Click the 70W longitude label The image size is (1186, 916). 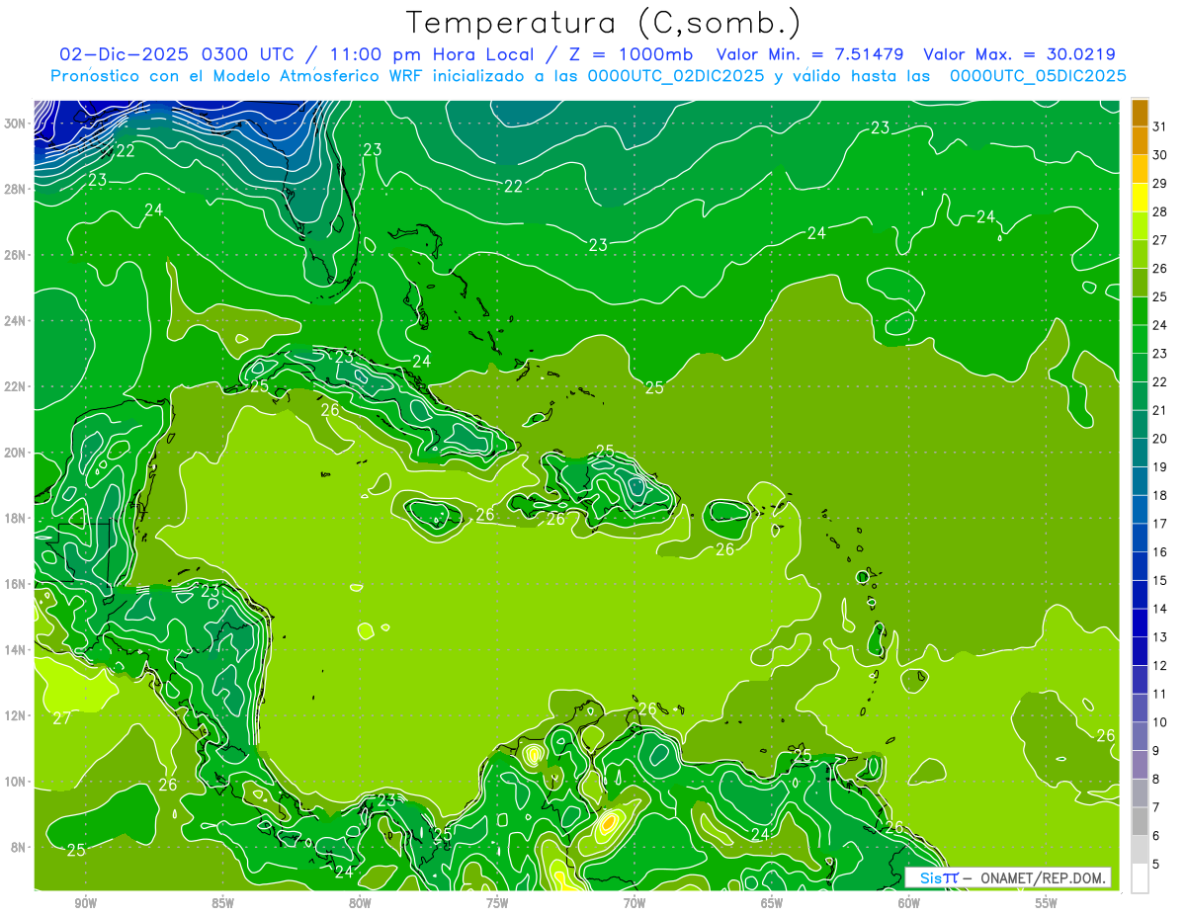point(635,904)
